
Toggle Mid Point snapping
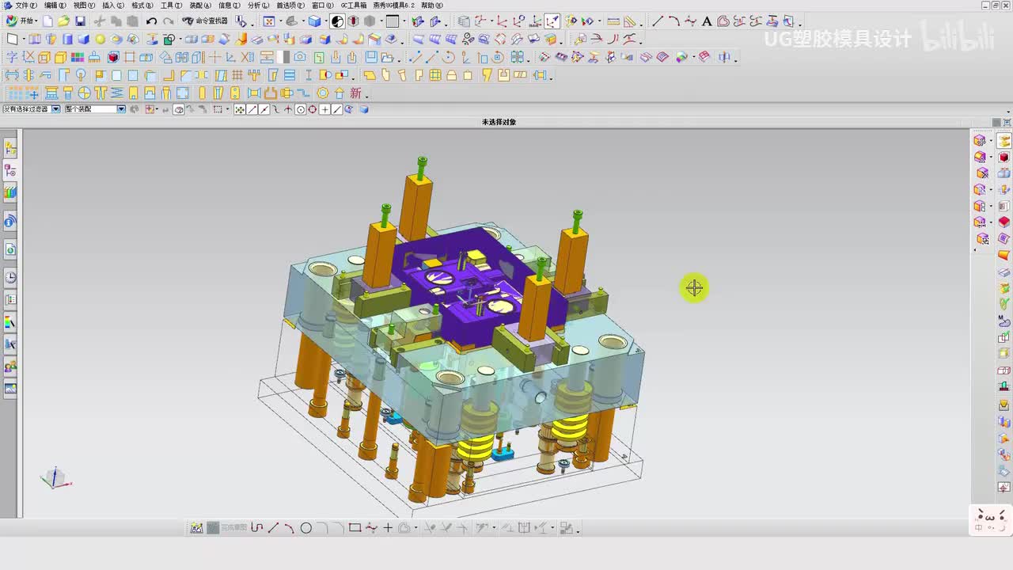tap(264, 109)
